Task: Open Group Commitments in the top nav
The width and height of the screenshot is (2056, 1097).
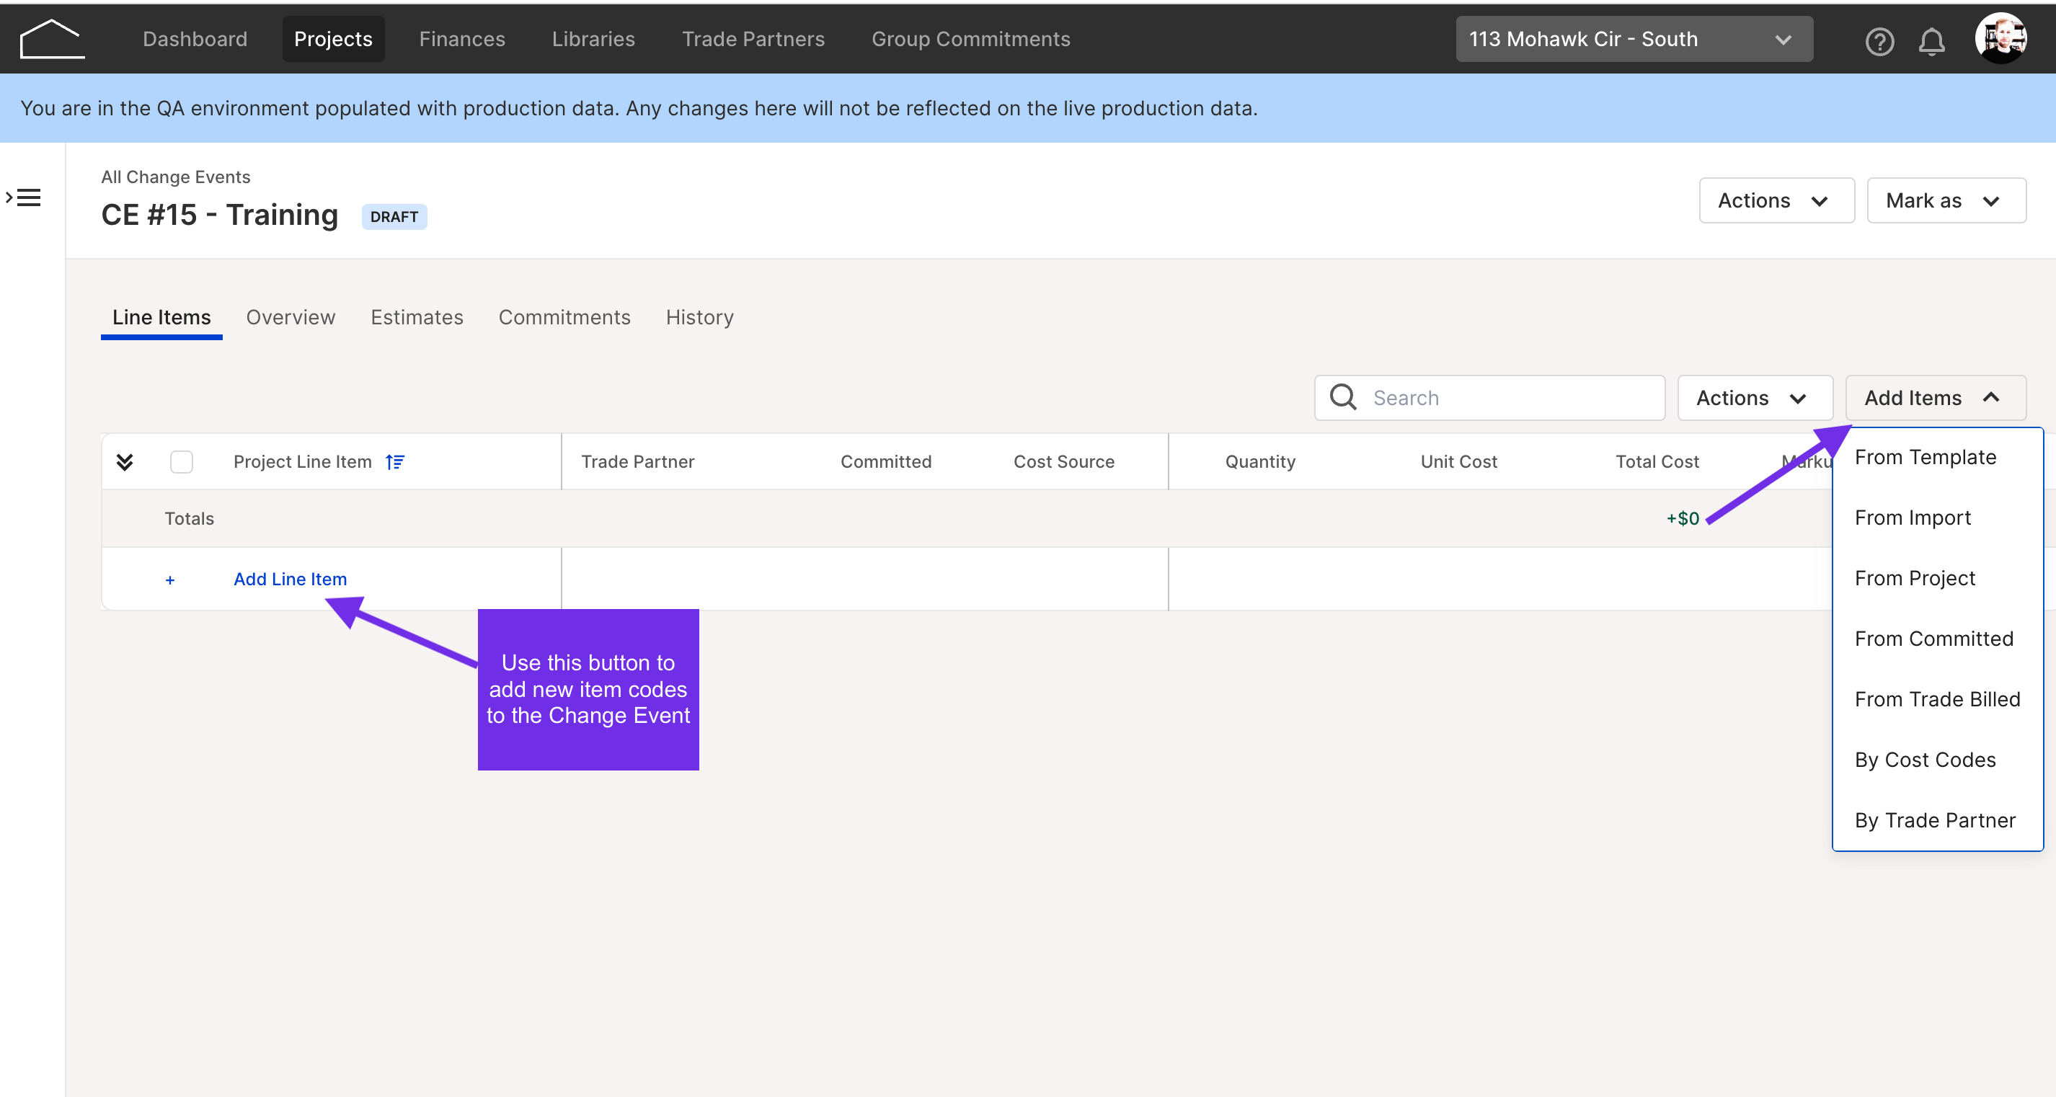Action: (970, 39)
